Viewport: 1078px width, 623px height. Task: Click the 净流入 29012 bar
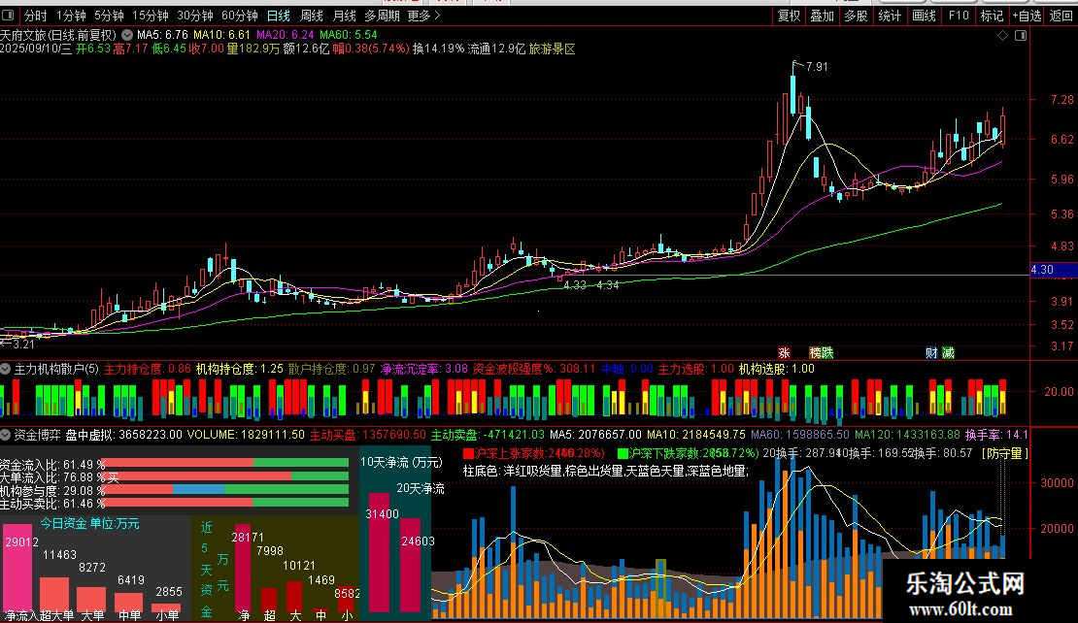[x=17, y=568]
